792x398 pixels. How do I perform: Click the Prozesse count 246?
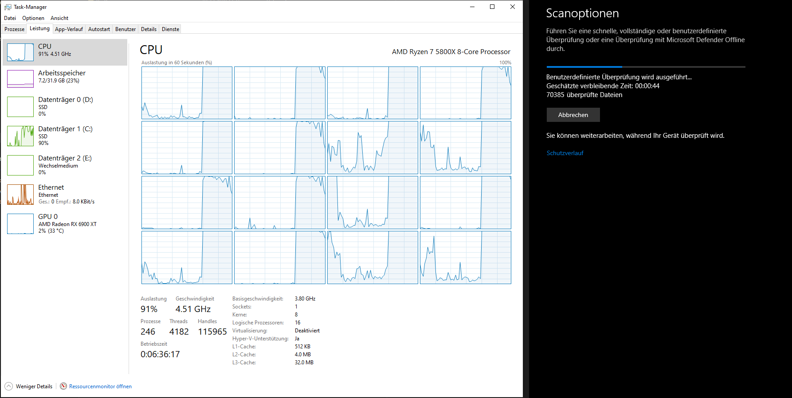point(148,332)
